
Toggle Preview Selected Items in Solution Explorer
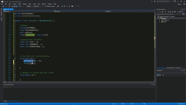point(182,12)
